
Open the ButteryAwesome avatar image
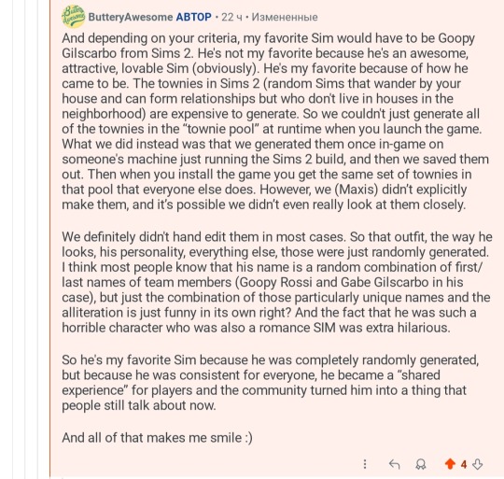[x=74, y=17]
